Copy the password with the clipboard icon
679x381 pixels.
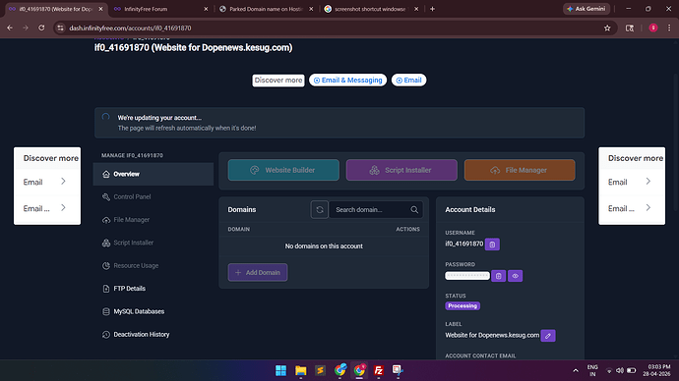click(498, 276)
